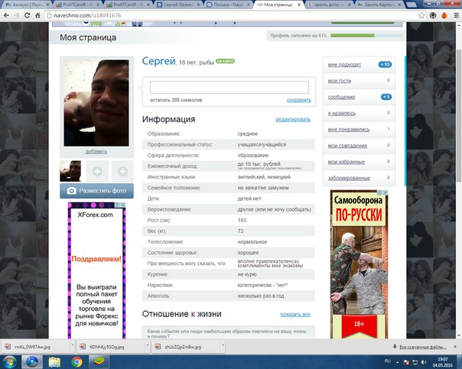Open the мои совпадения link
Image resolution: width=462 pixels, height=369 pixels.
(347, 146)
